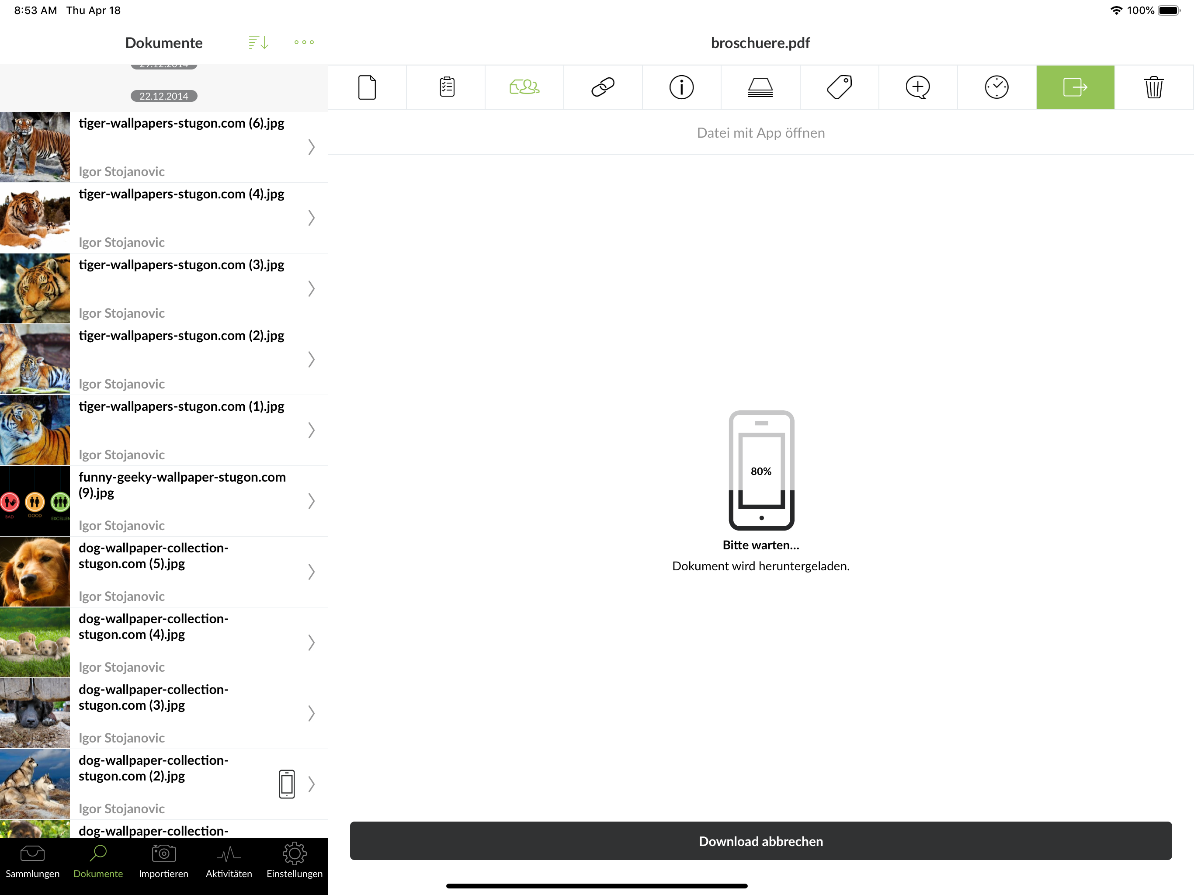Image resolution: width=1194 pixels, height=895 pixels.
Task: Open the clipboard tasks list icon
Action: coord(446,87)
